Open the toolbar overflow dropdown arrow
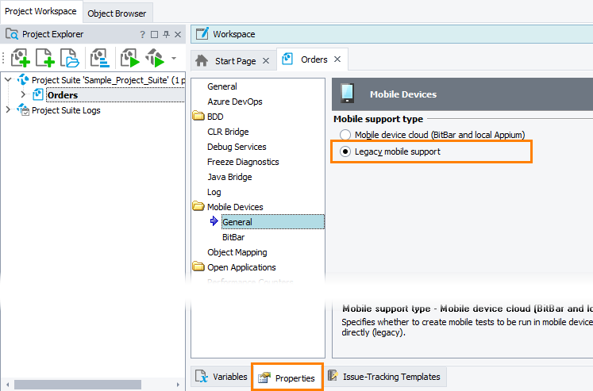This screenshot has height=391, width=593. (174, 58)
